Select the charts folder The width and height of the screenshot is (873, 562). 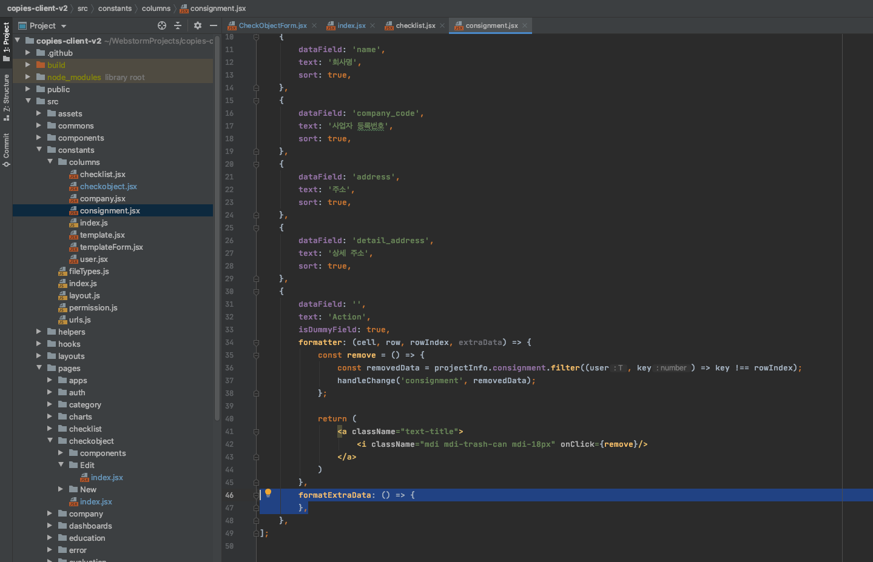click(80, 416)
